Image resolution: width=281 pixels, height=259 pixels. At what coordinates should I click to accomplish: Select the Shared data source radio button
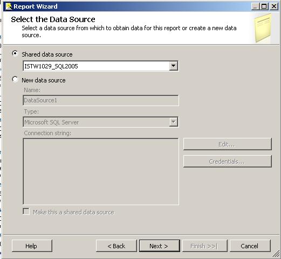[15, 53]
